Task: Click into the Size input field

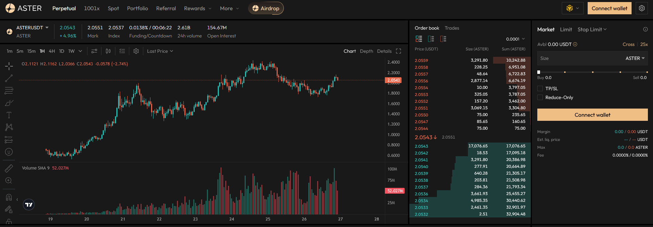Action: coord(578,58)
